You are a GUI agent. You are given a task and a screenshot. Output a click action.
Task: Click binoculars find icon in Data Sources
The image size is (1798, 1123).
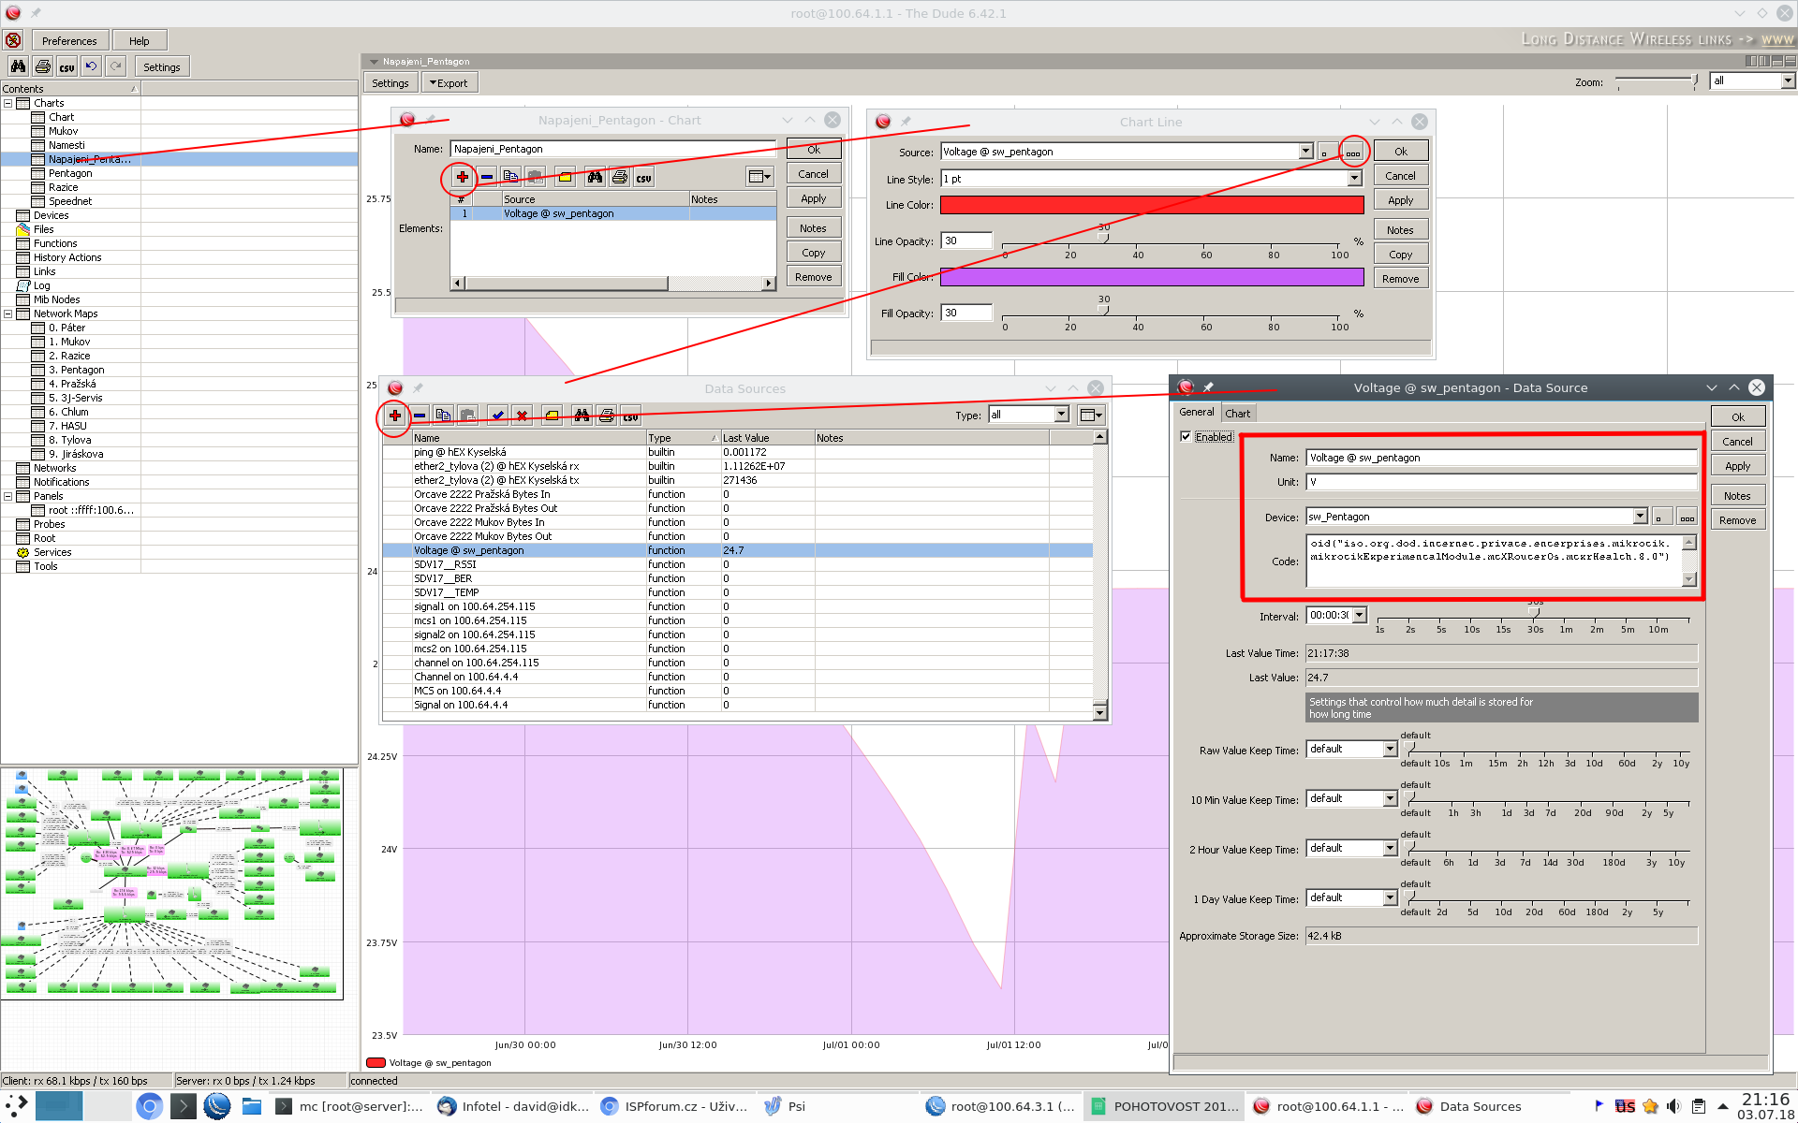[582, 416]
